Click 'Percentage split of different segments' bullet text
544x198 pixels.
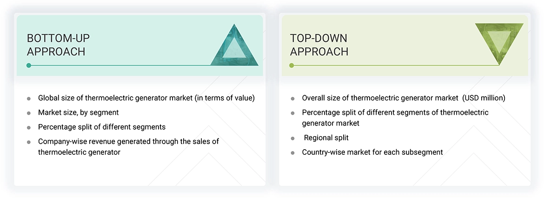pyautogui.click(x=101, y=127)
